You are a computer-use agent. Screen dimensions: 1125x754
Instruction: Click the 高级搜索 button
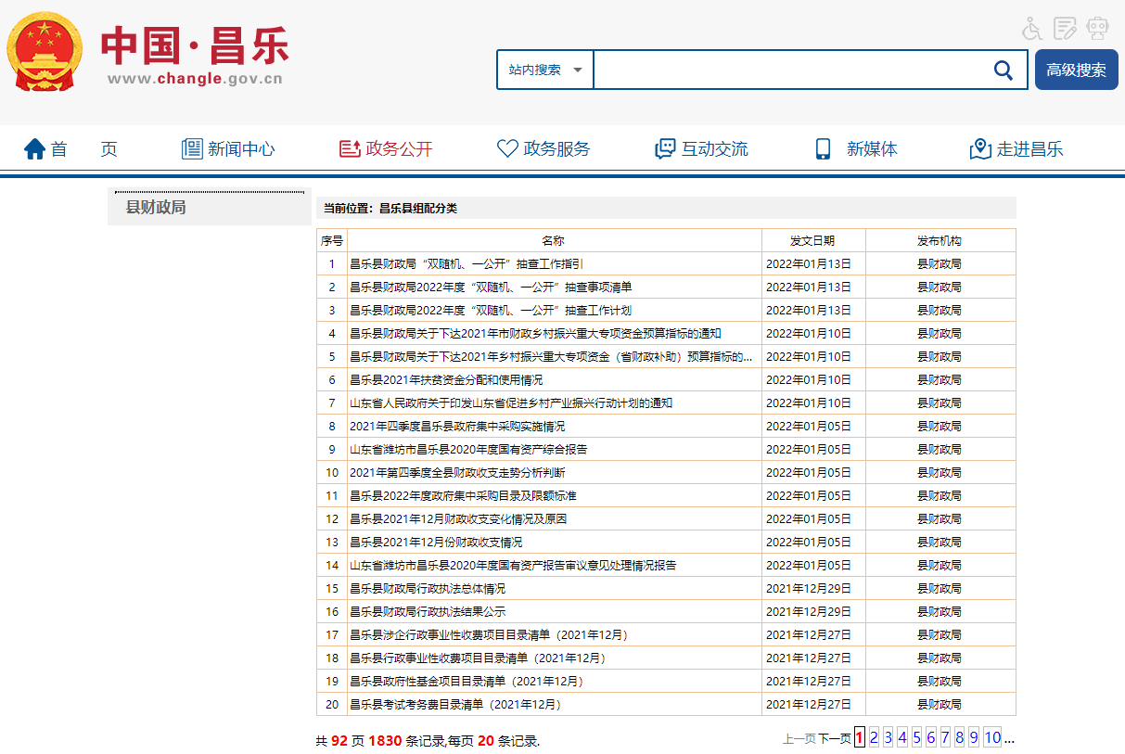[x=1076, y=70]
